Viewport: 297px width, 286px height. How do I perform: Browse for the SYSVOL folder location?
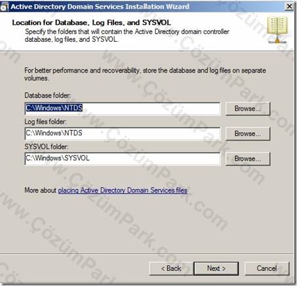(248, 159)
